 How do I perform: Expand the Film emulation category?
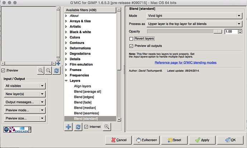click(x=66, y=65)
